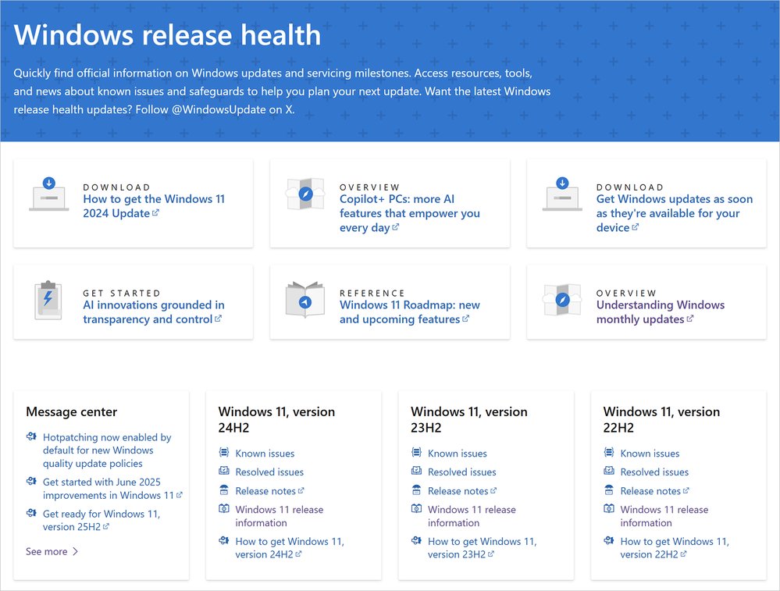The width and height of the screenshot is (780, 591).
Task: Open Known issues for version 24H2
Action: [x=265, y=453]
